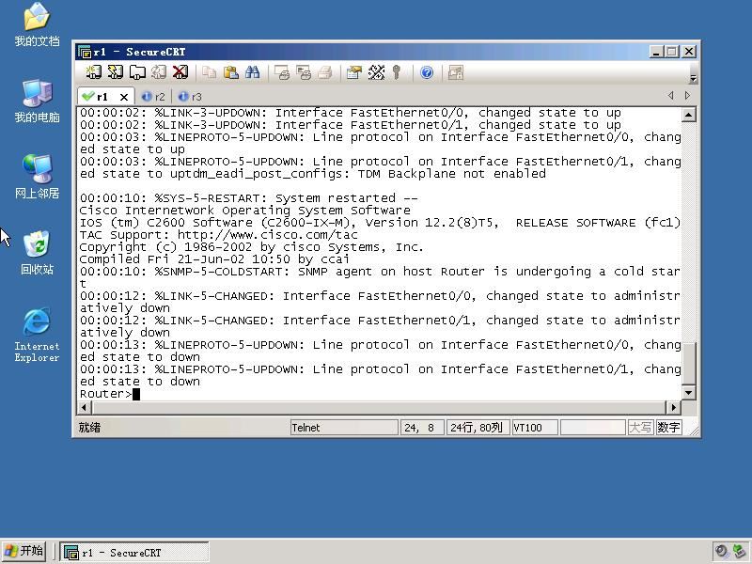Minimize the SecureCRT window
The height and width of the screenshot is (564, 752).
[x=655, y=52]
